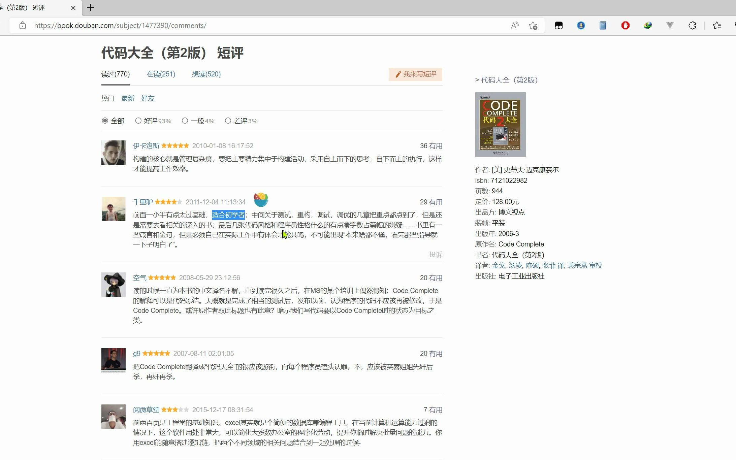Click the 我来写短评 button
Screen dimensions: 736x460
(415, 74)
